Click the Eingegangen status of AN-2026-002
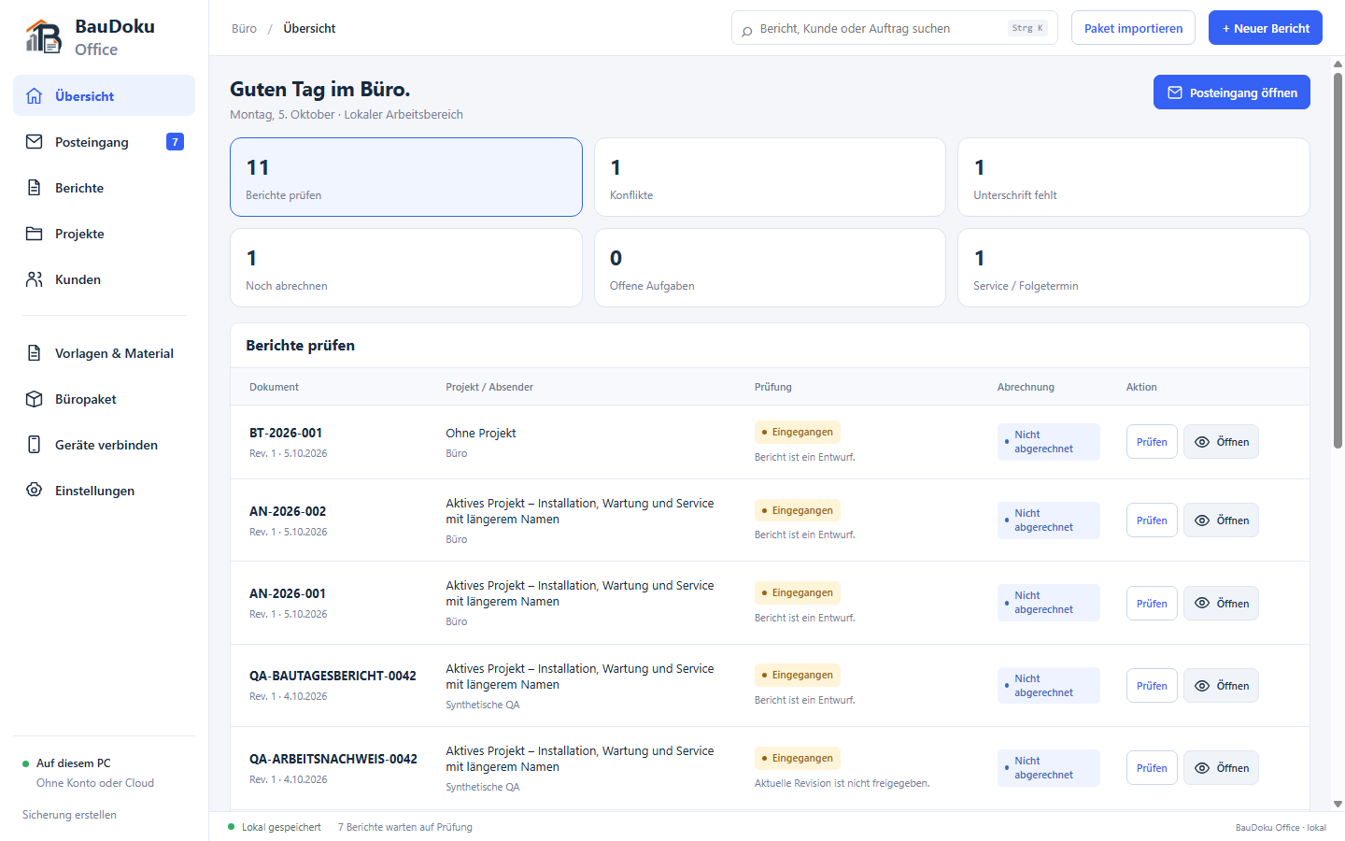This screenshot has width=1345, height=841. [x=798, y=510]
